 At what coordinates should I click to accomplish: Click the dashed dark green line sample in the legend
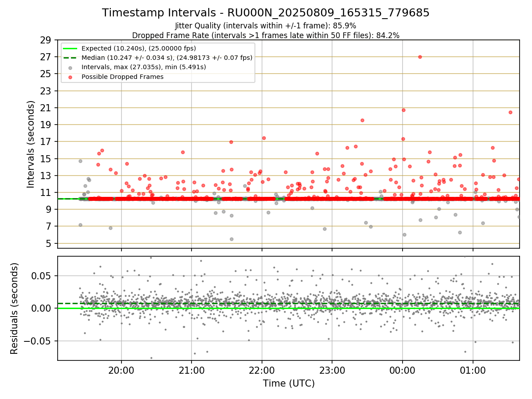(70, 58)
